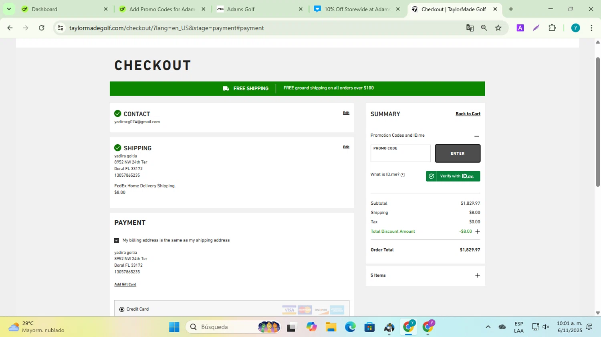Switch to the Adams Golf tab
Screen dimensions: 601x337
pos(260,9)
